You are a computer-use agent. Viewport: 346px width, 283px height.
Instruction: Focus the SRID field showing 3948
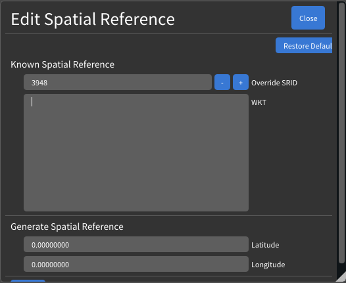click(x=118, y=82)
